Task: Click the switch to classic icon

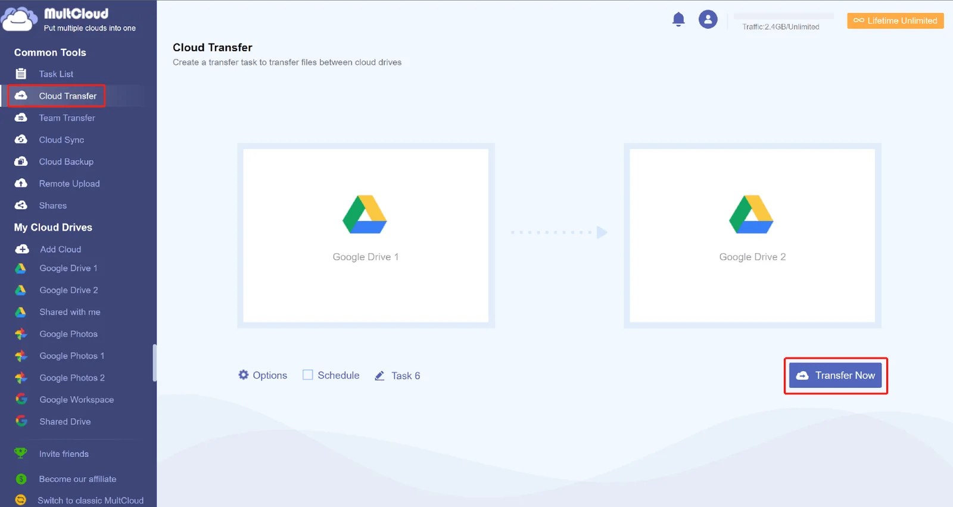Action: (x=21, y=500)
